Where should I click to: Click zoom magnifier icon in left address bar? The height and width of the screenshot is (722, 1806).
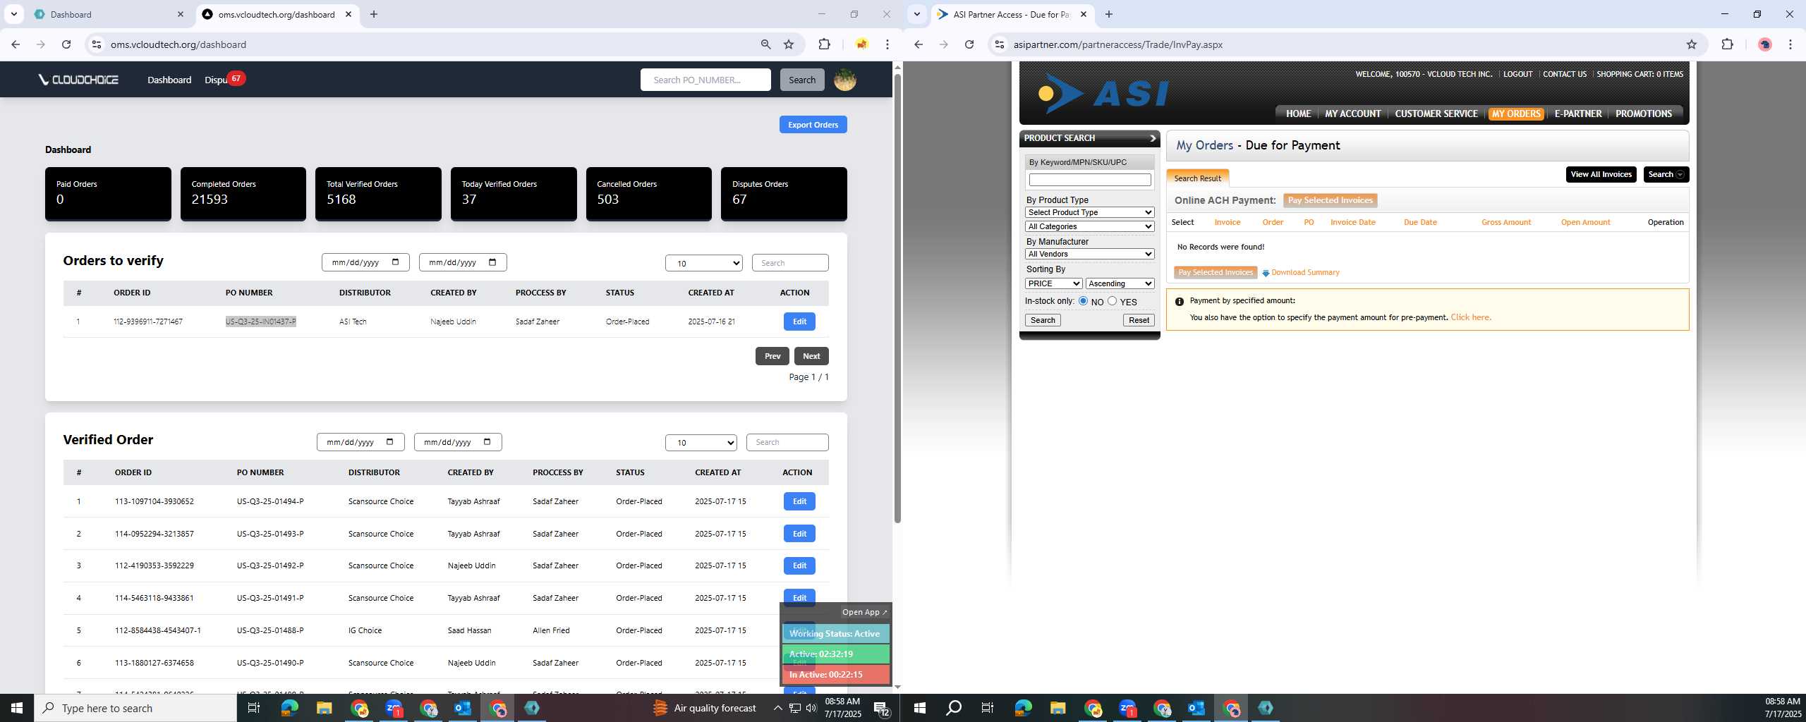click(765, 44)
